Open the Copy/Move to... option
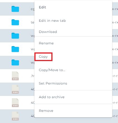This screenshot has width=118, height=123. 52,70
